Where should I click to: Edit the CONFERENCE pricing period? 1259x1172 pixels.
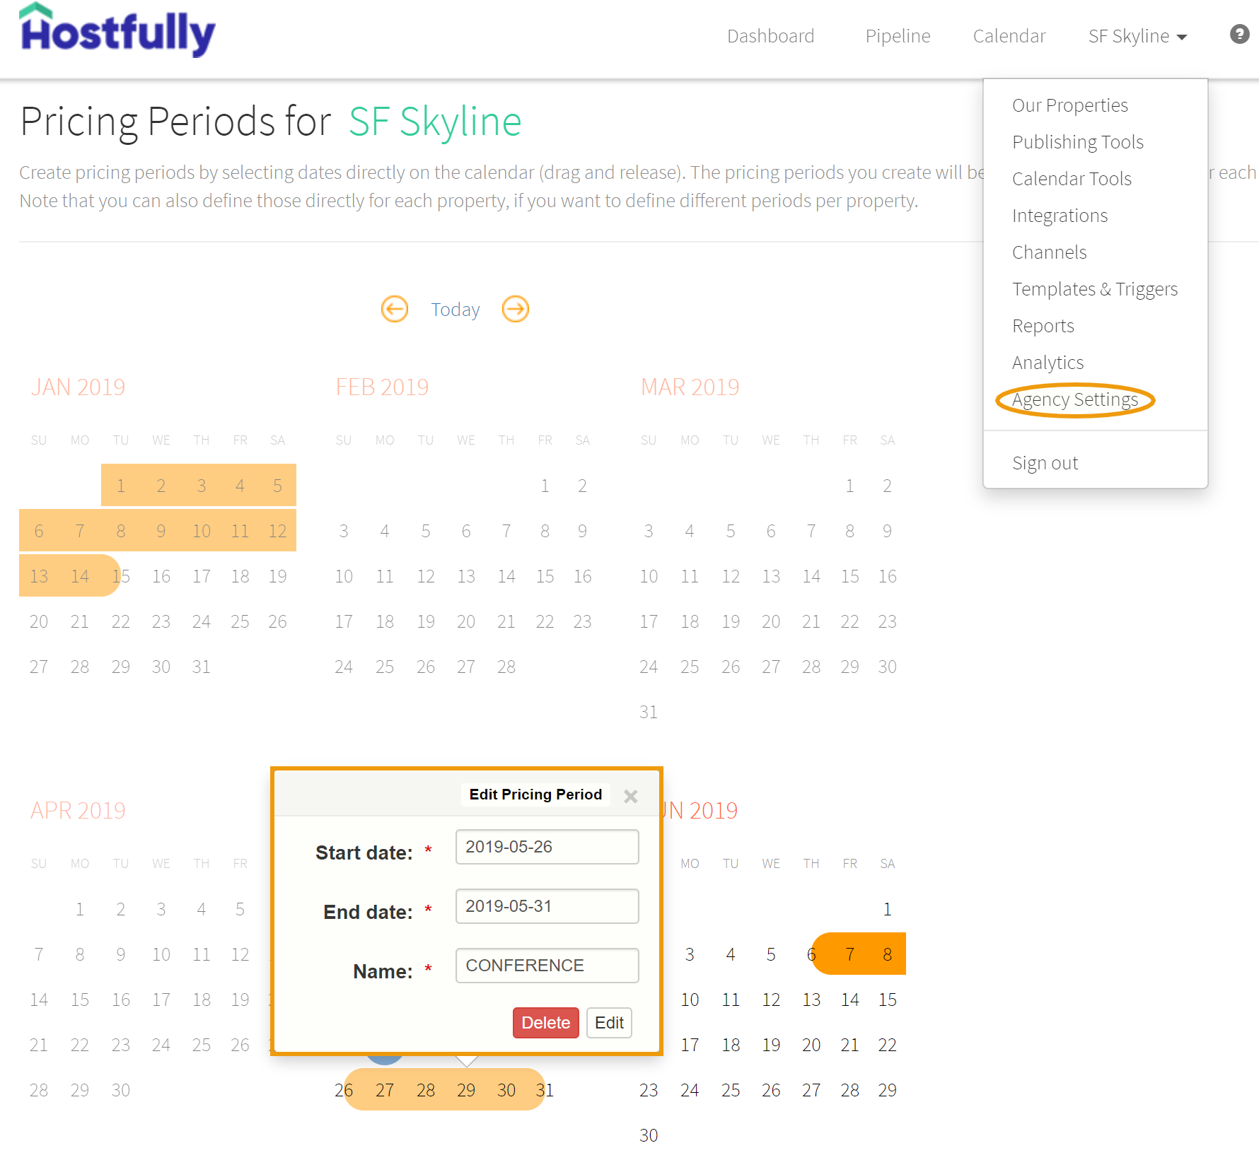pos(609,1023)
